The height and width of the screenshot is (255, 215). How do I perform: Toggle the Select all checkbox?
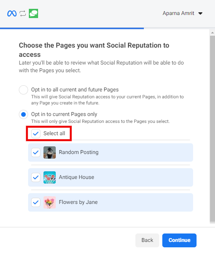(36, 134)
